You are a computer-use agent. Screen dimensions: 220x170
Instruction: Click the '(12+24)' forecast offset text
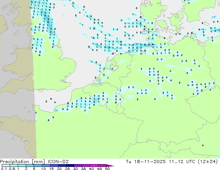click(x=208, y=162)
